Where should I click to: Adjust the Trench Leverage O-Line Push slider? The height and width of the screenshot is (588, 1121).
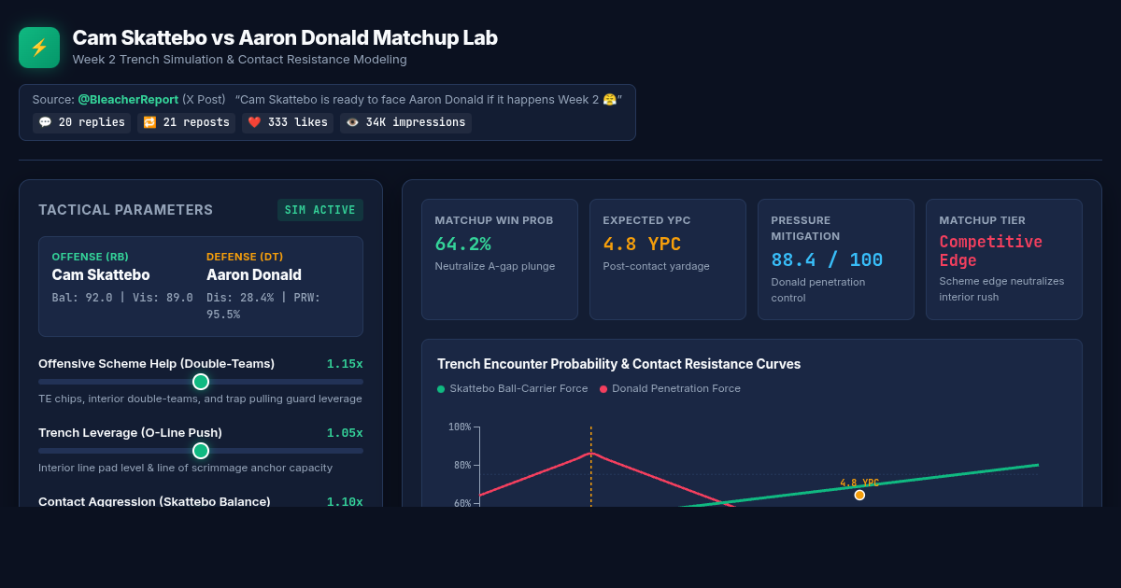201,451
